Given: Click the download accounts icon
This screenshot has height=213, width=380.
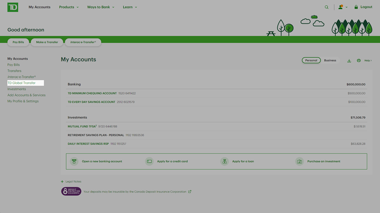Looking at the screenshot, I should pos(349,60).
